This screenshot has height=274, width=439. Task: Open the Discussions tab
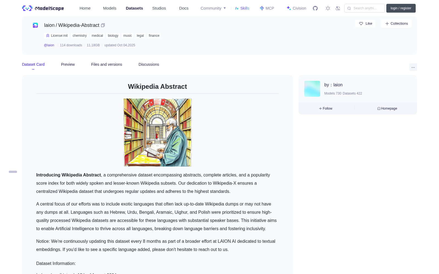pos(149,64)
